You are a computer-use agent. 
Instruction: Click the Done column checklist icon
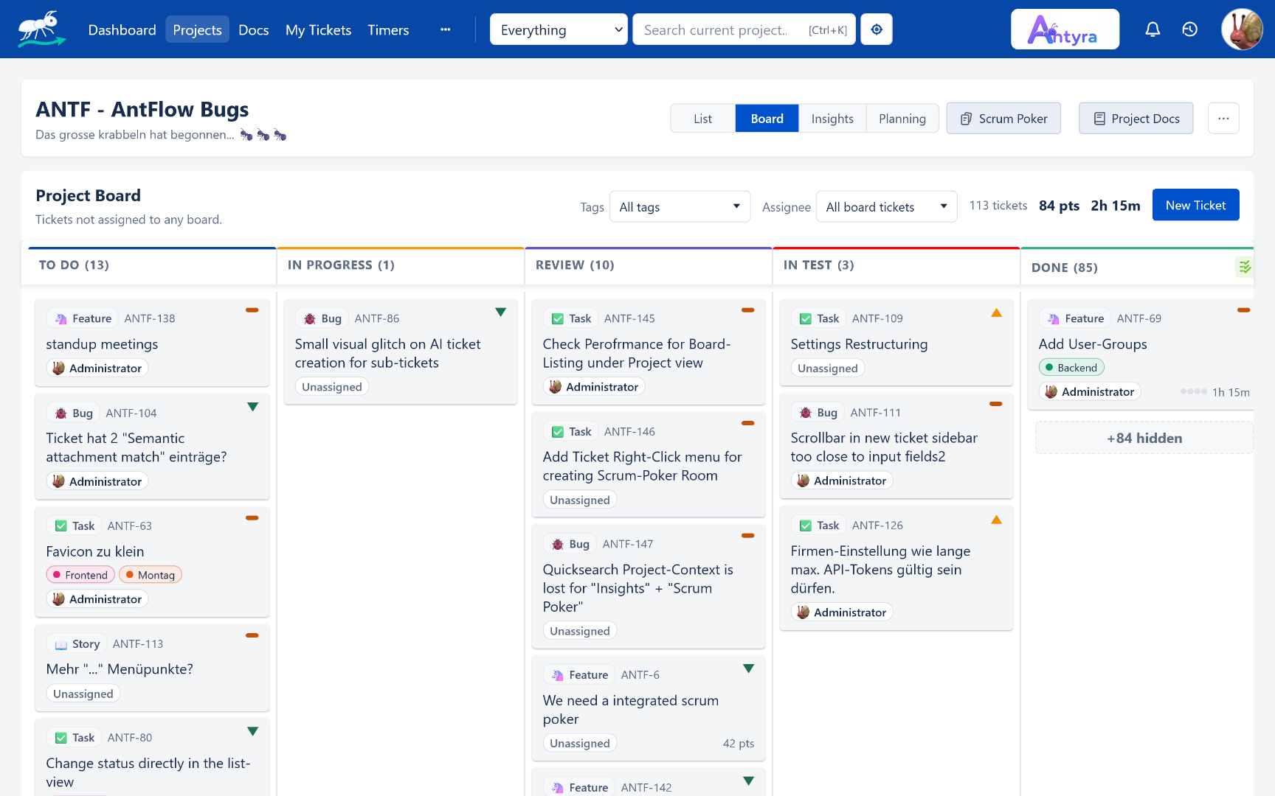pyautogui.click(x=1245, y=267)
